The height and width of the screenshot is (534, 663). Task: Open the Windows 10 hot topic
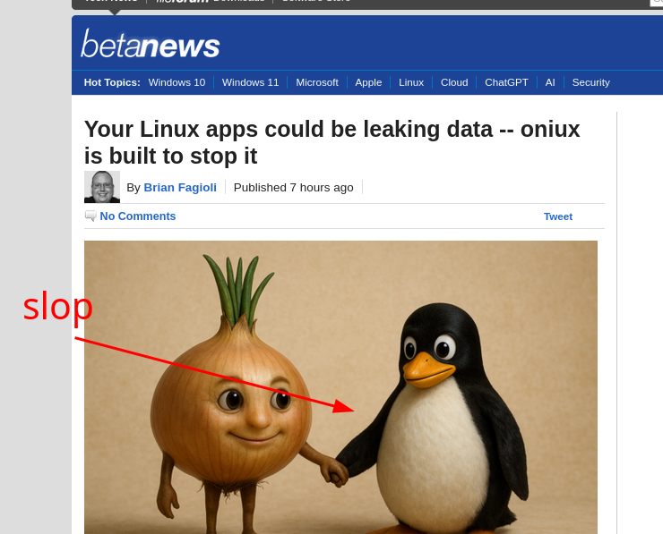coord(177,82)
